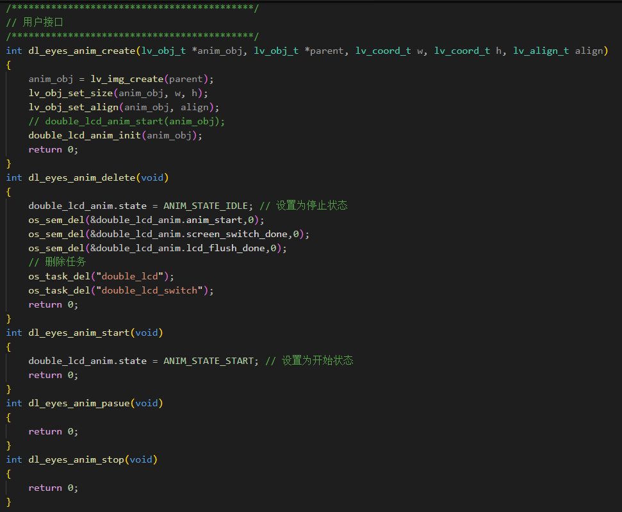Click the function name dl_eyes_anim_start
This screenshot has height=512, width=622.
point(79,333)
